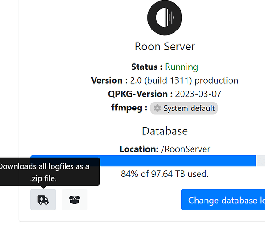This screenshot has height=231, width=265.
Task: Click the 84% of 97.64 TB used text
Action: [x=165, y=174]
